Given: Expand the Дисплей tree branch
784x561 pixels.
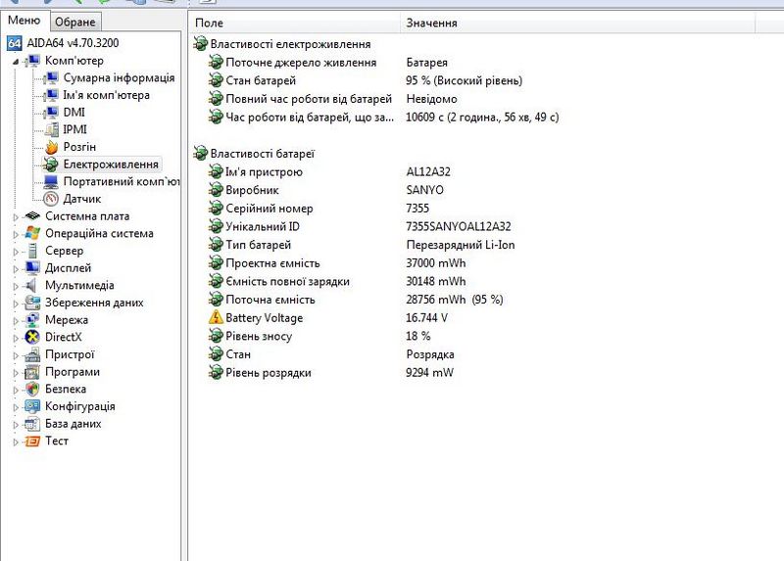Looking at the screenshot, I should tap(16, 268).
